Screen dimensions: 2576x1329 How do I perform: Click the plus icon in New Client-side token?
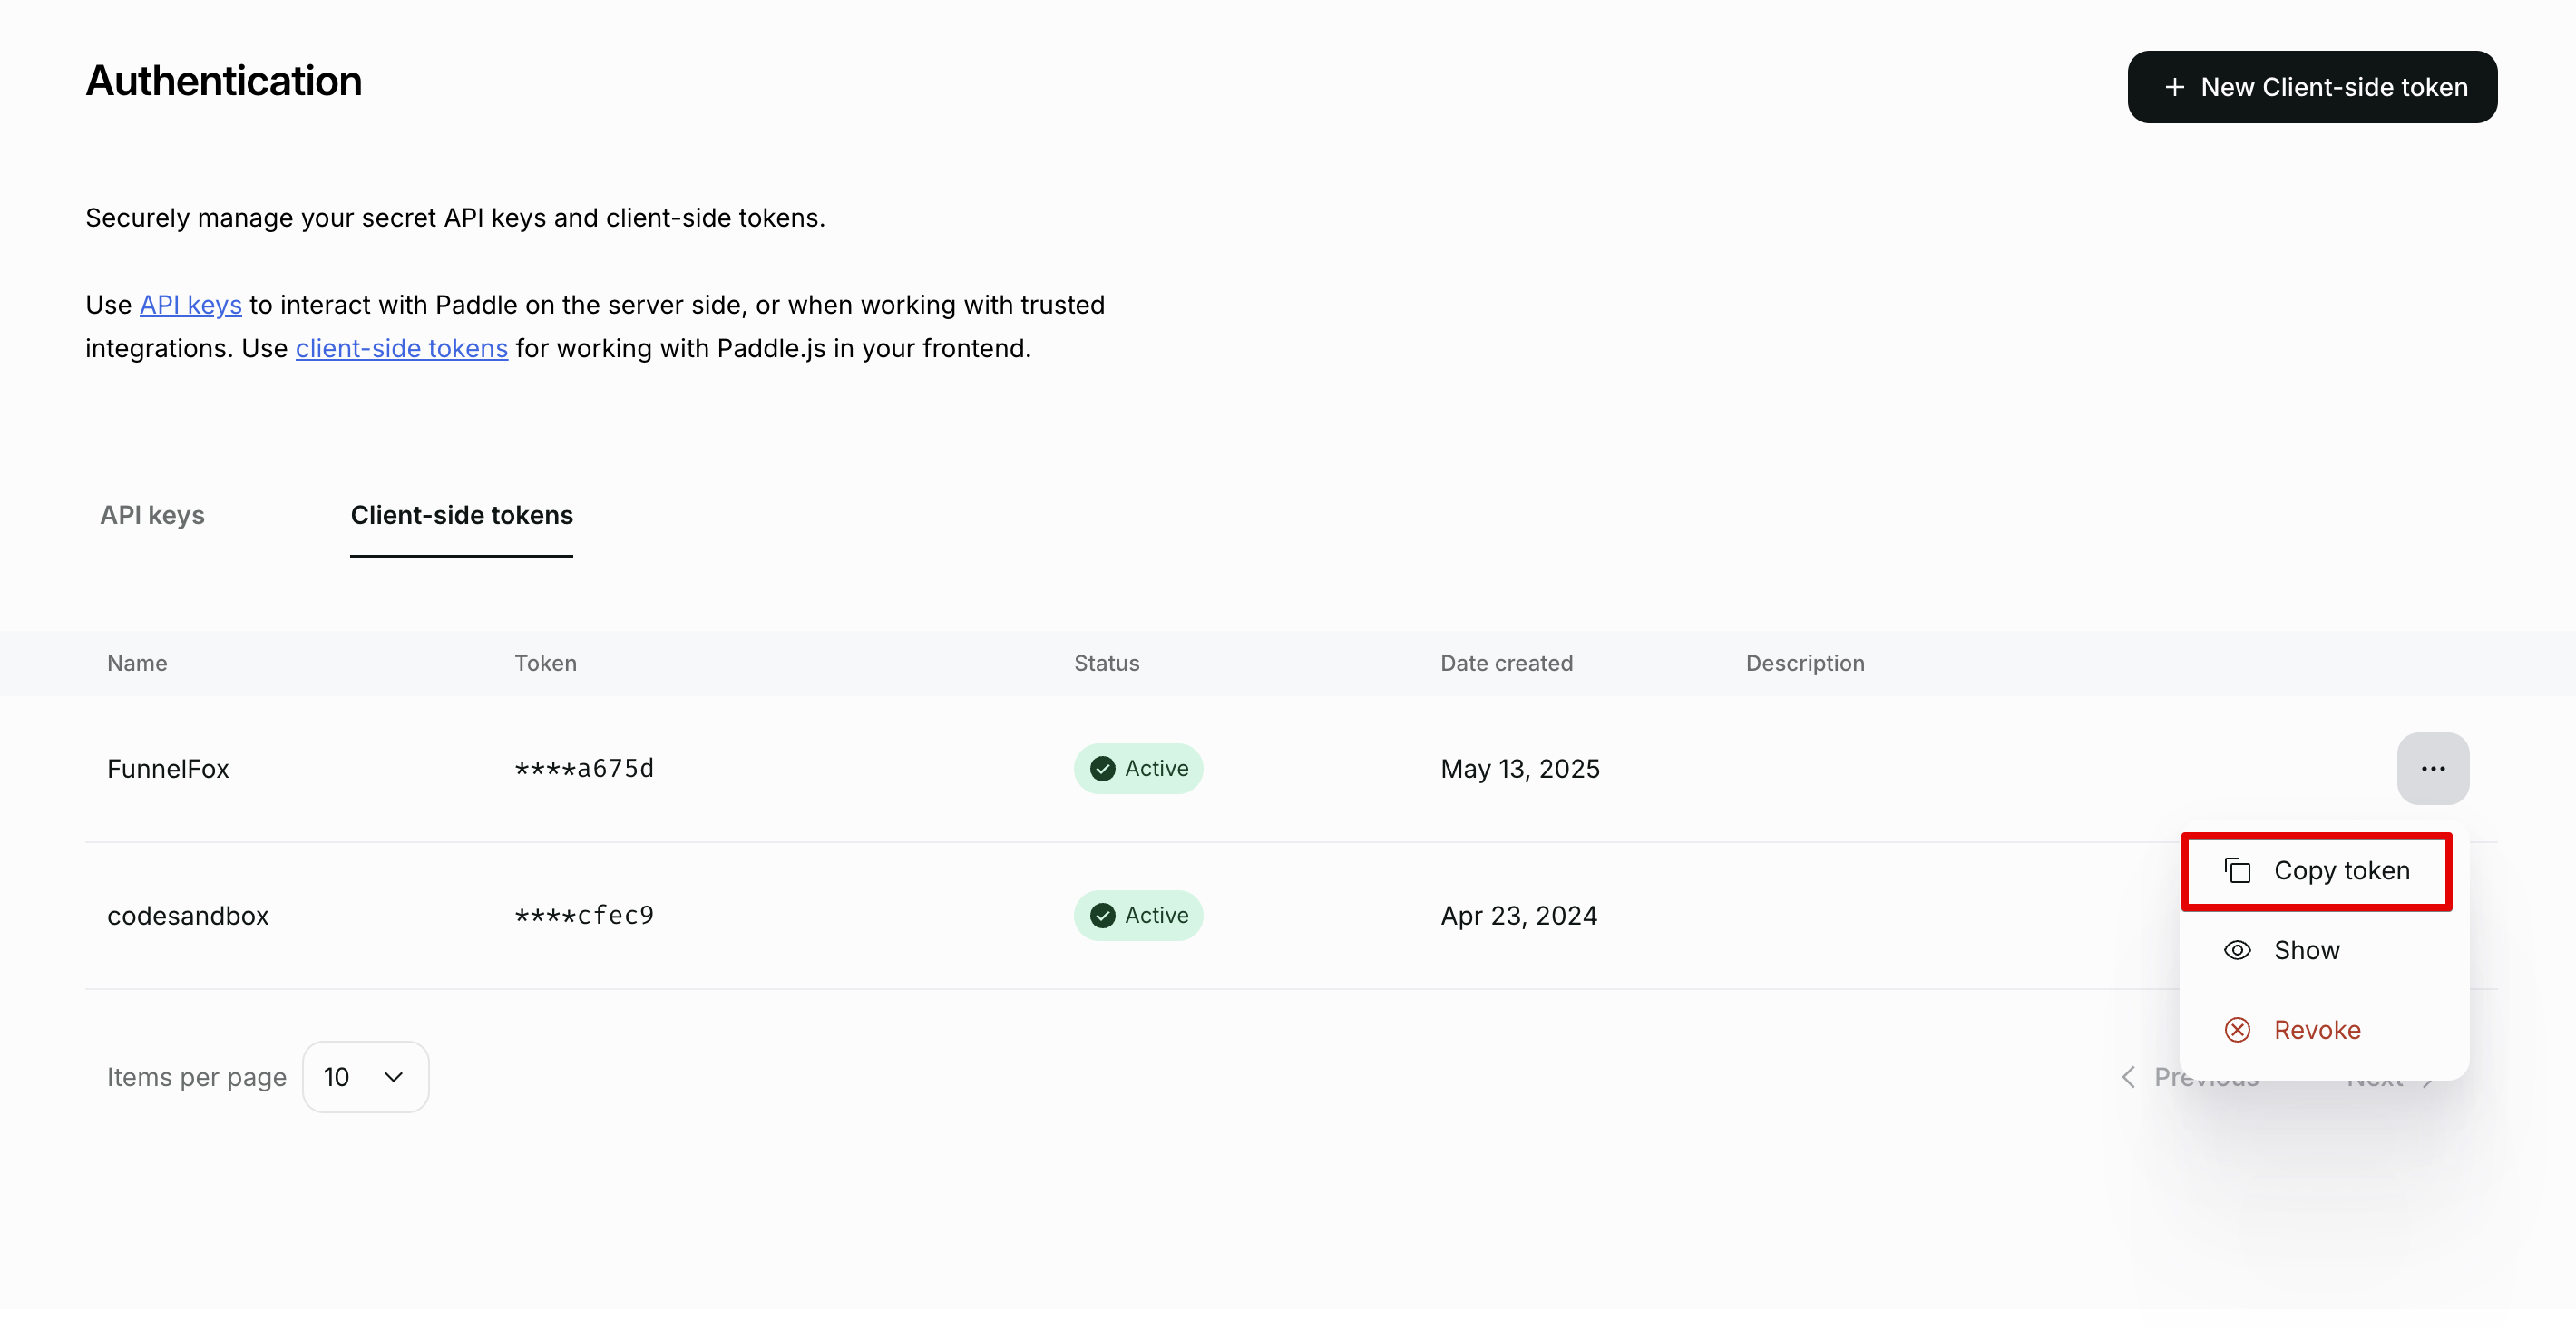2174,88
